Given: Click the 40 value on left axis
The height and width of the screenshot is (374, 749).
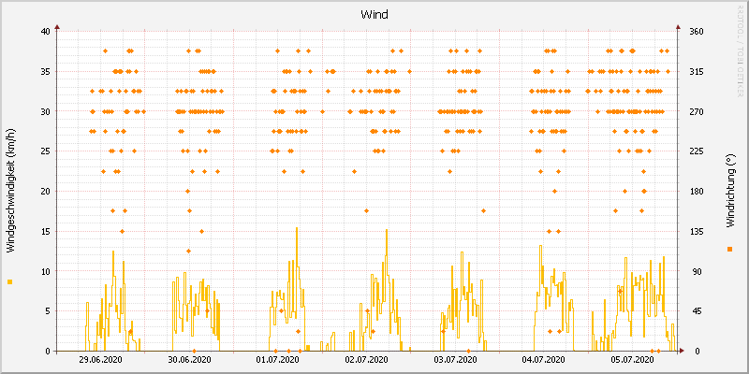Looking at the screenshot, I should click(x=45, y=32).
